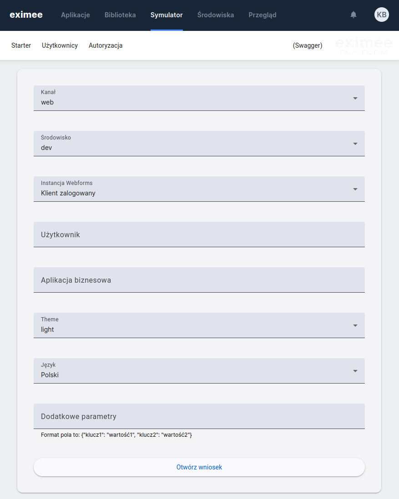Viewport: 399px width, 499px height.
Task: Open the Theme dropdown
Action: coord(199,325)
